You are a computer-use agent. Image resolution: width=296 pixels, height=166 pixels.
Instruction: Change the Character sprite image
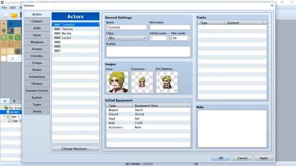142,82
